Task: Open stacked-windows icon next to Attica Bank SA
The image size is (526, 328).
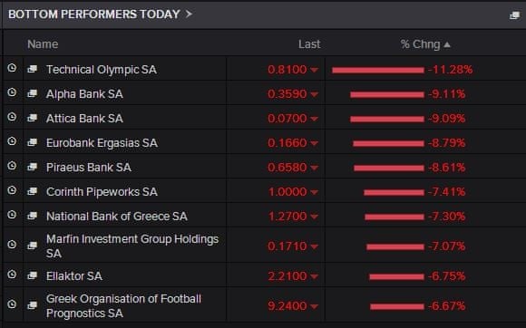Action: click(x=33, y=118)
